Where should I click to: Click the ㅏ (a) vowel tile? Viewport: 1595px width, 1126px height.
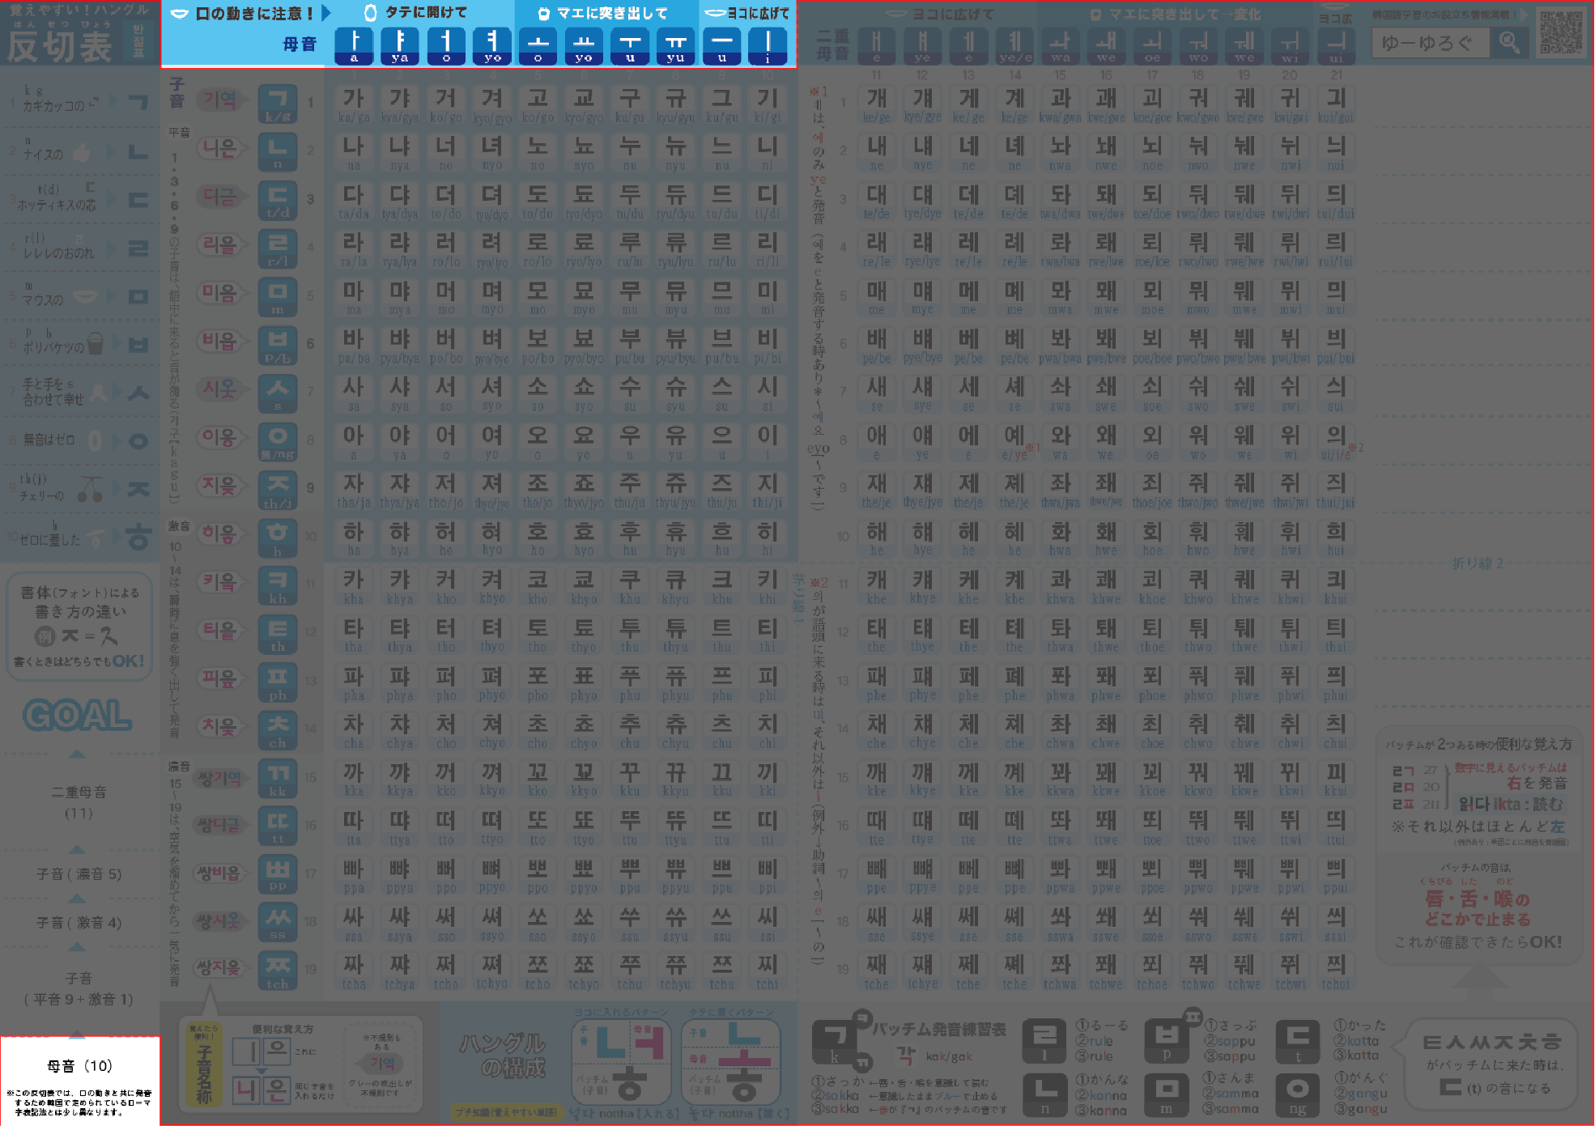tap(354, 45)
